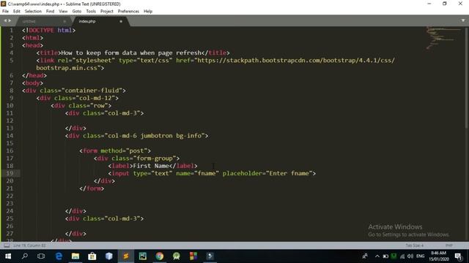
Task: Open Windows taskbar search
Action: point(25,256)
